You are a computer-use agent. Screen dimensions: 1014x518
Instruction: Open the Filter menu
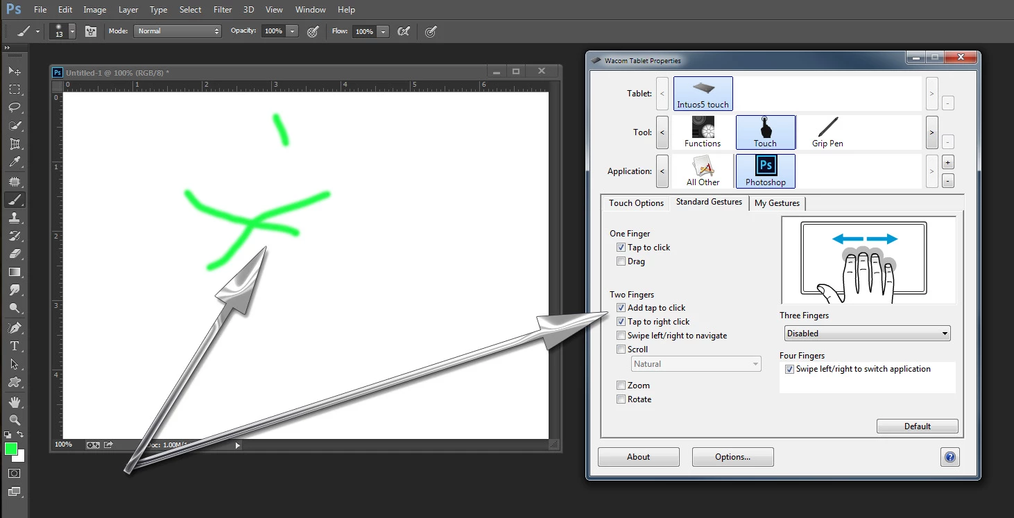tap(223, 10)
